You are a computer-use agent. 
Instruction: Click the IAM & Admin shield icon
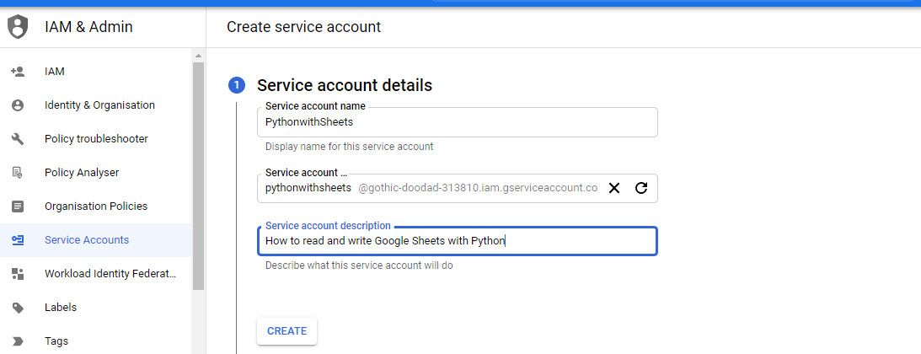[x=17, y=27]
